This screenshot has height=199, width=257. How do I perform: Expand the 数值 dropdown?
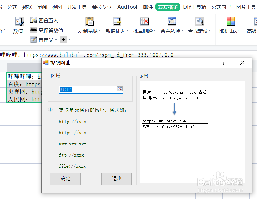pos(25,31)
